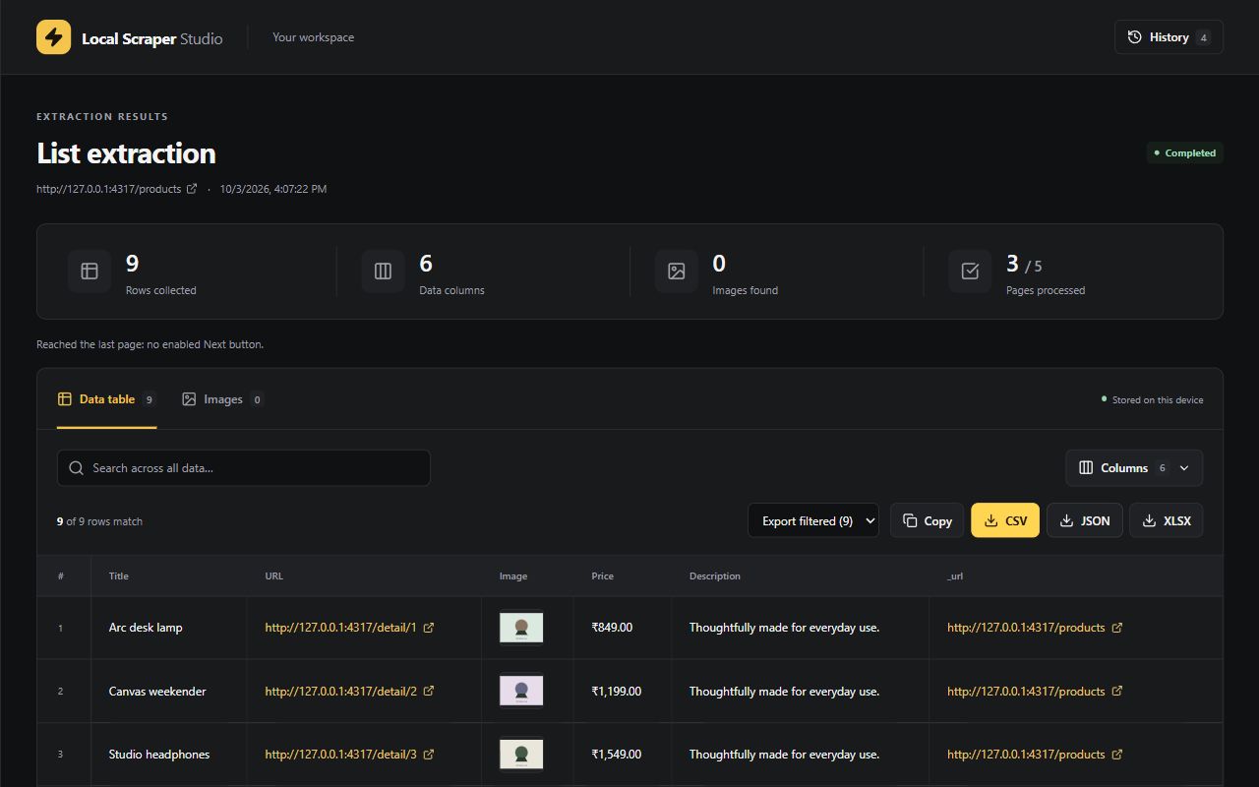Open the Studio headphones image thumbnail
The width and height of the screenshot is (1259, 787).
tap(521, 755)
